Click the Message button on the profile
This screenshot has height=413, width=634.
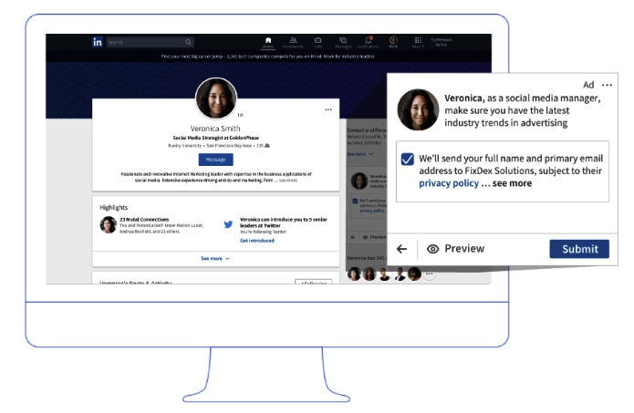pyautogui.click(x=215, y=160)
